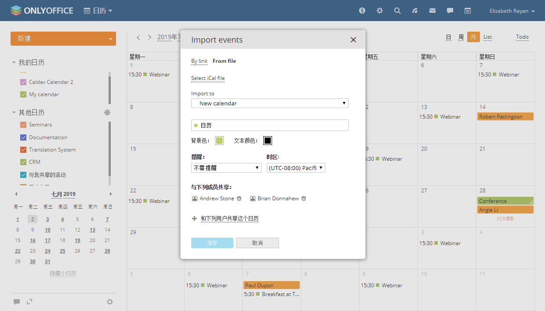This screenshot has height=311, width=545.
Task: Open settings gear beside 其他日历
Action: click(x=107, y=112)
